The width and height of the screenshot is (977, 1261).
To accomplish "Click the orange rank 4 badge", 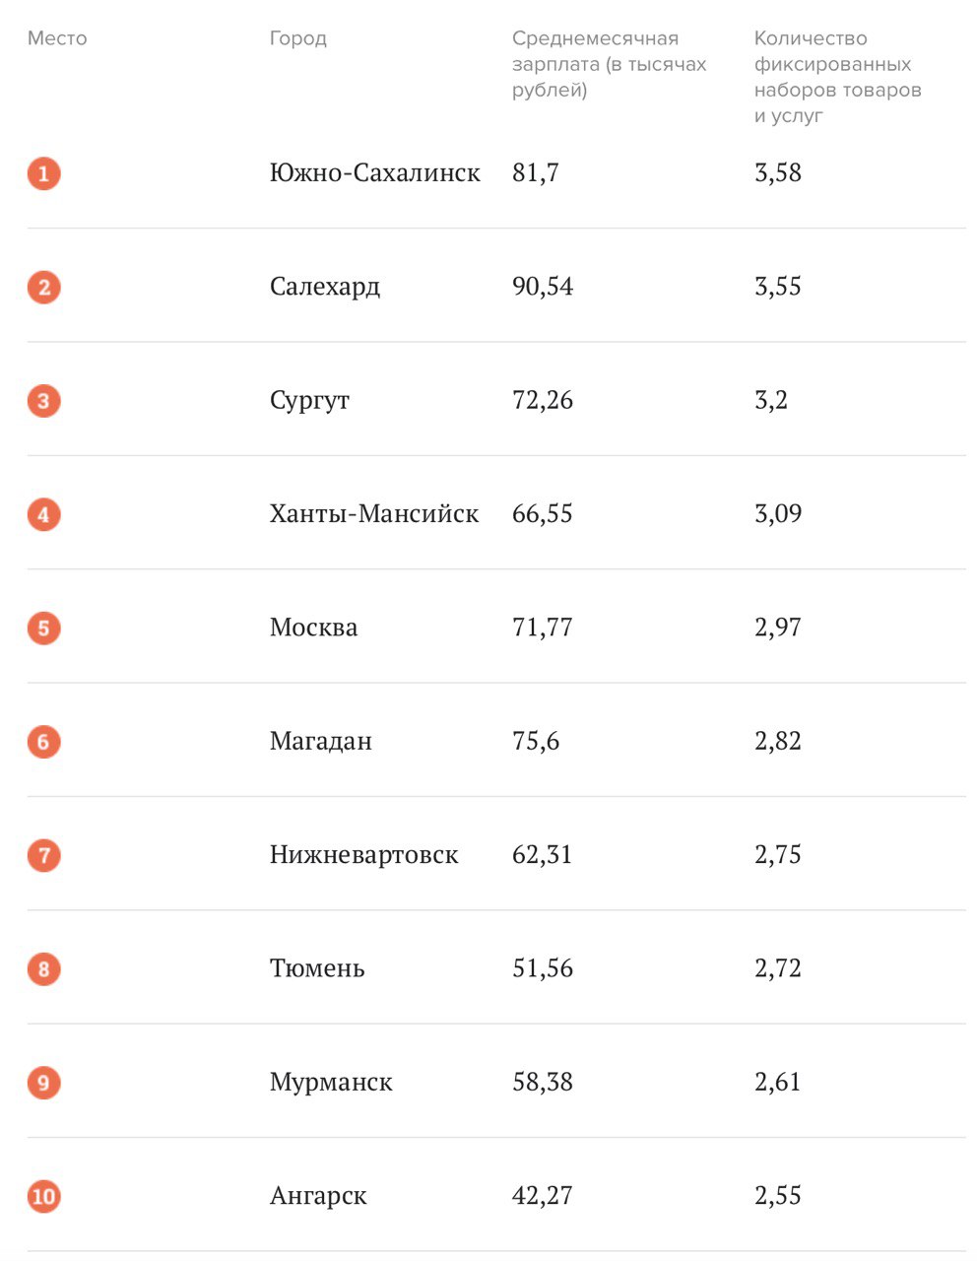I will (x=43, y=514).
